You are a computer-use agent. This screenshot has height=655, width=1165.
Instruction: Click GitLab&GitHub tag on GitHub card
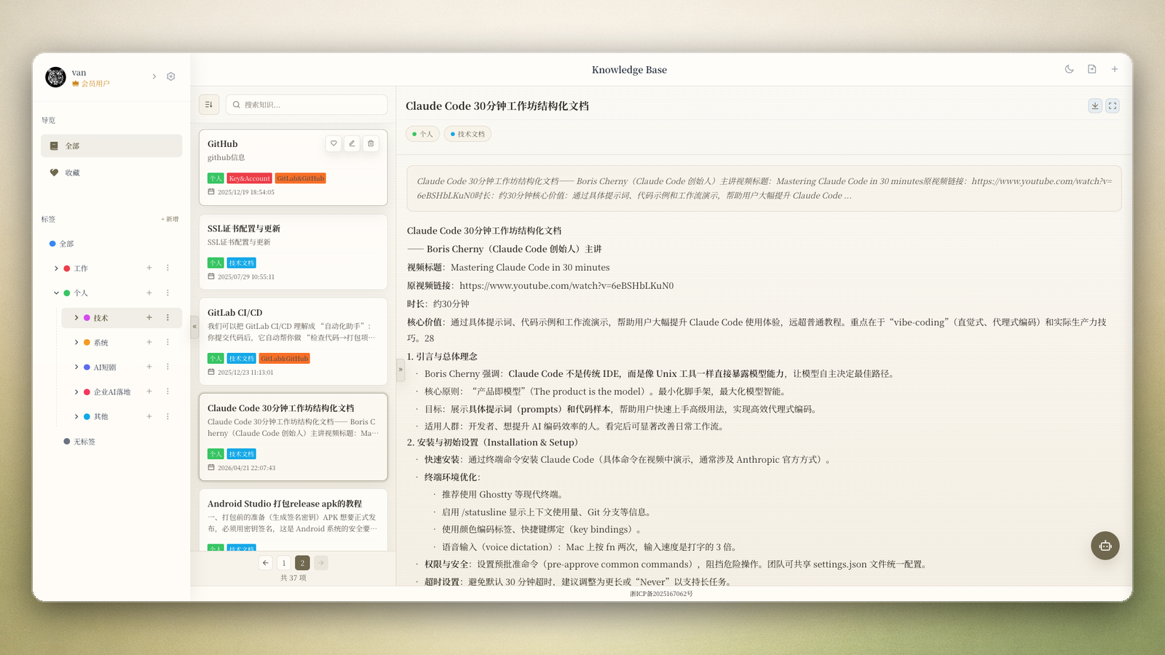click(301, 178)
